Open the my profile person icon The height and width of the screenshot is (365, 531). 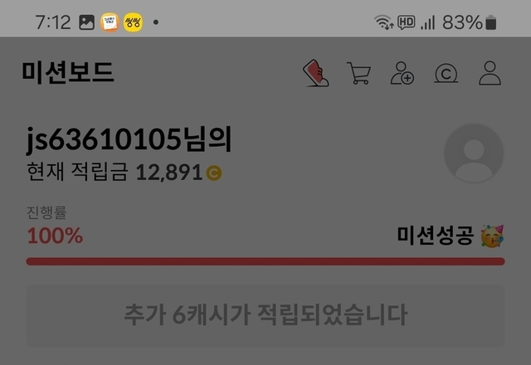(490, 73)
